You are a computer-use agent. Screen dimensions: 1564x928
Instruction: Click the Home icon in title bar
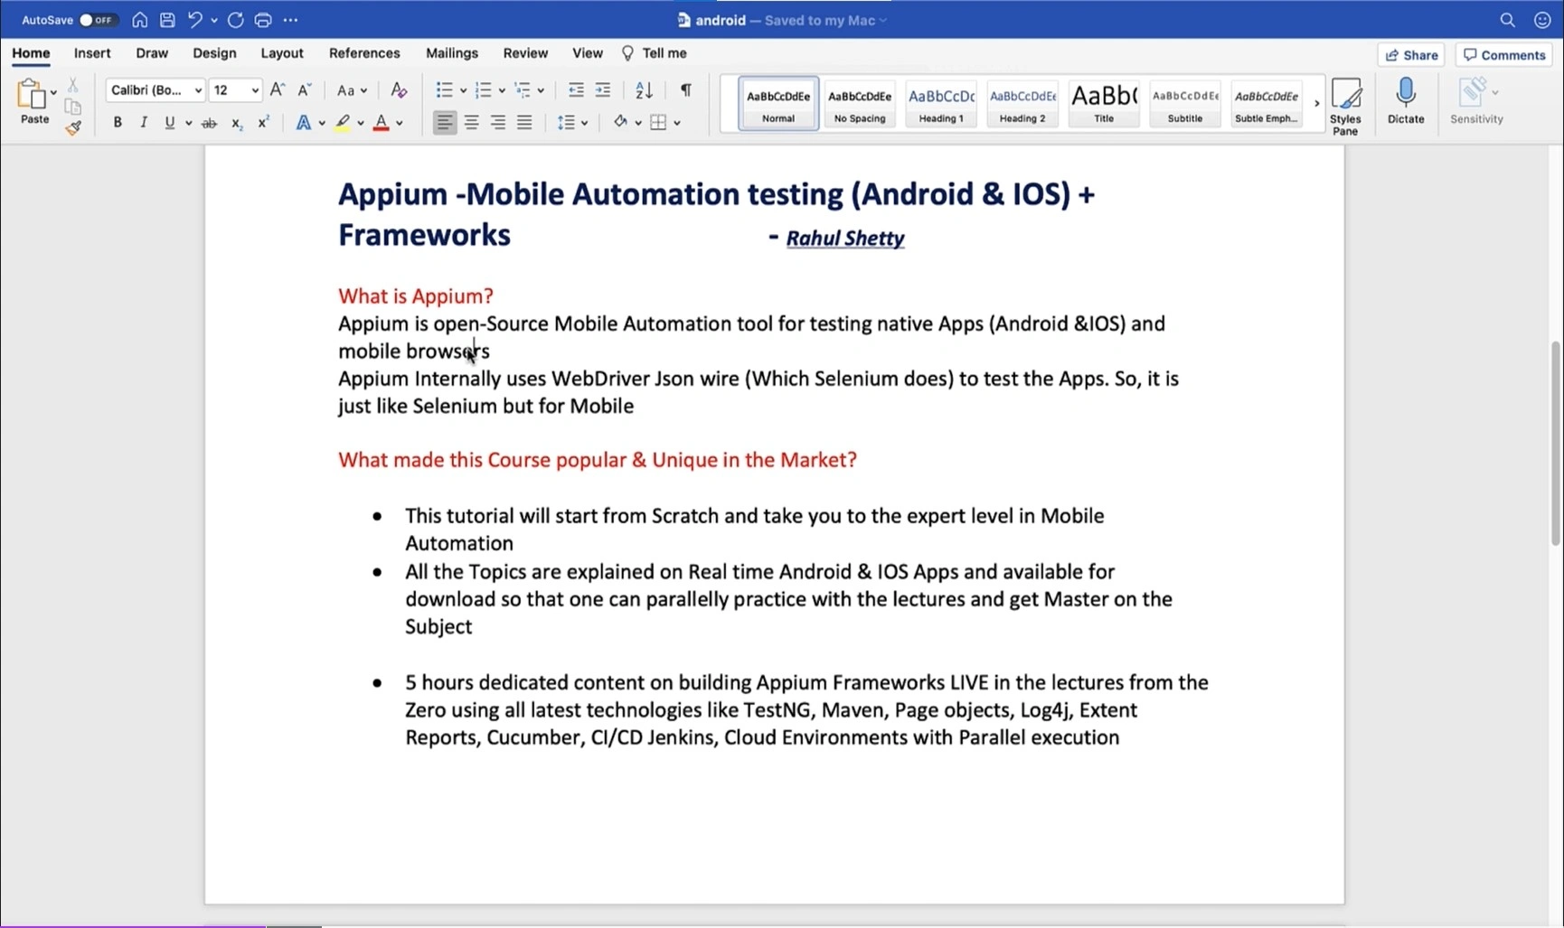(x=140, y=20)
